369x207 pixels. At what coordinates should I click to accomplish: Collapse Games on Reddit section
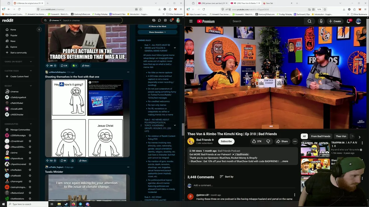(x=31, y=62)
